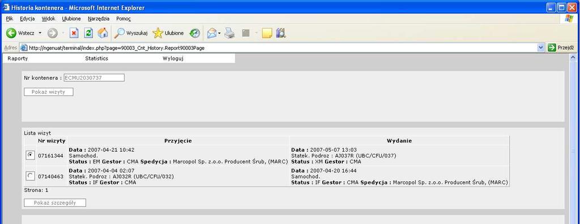This screenshot has height=224, width=580.
Task: Click the Windows flag logo
Action: click(x=569, y=19)
